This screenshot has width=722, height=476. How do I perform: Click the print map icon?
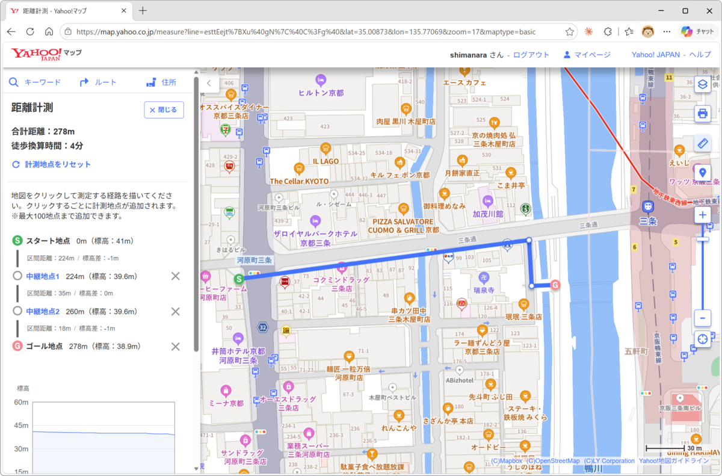click(x=702, y=113)
